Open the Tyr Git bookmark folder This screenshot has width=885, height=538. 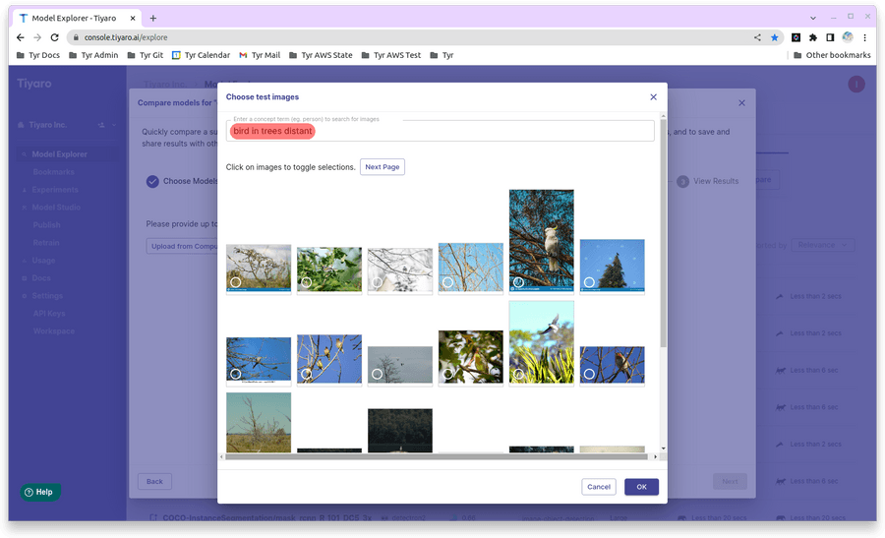146,55
